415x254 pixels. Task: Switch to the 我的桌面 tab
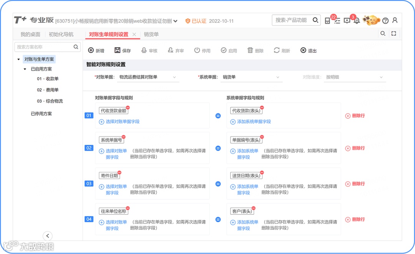[30, 34]
